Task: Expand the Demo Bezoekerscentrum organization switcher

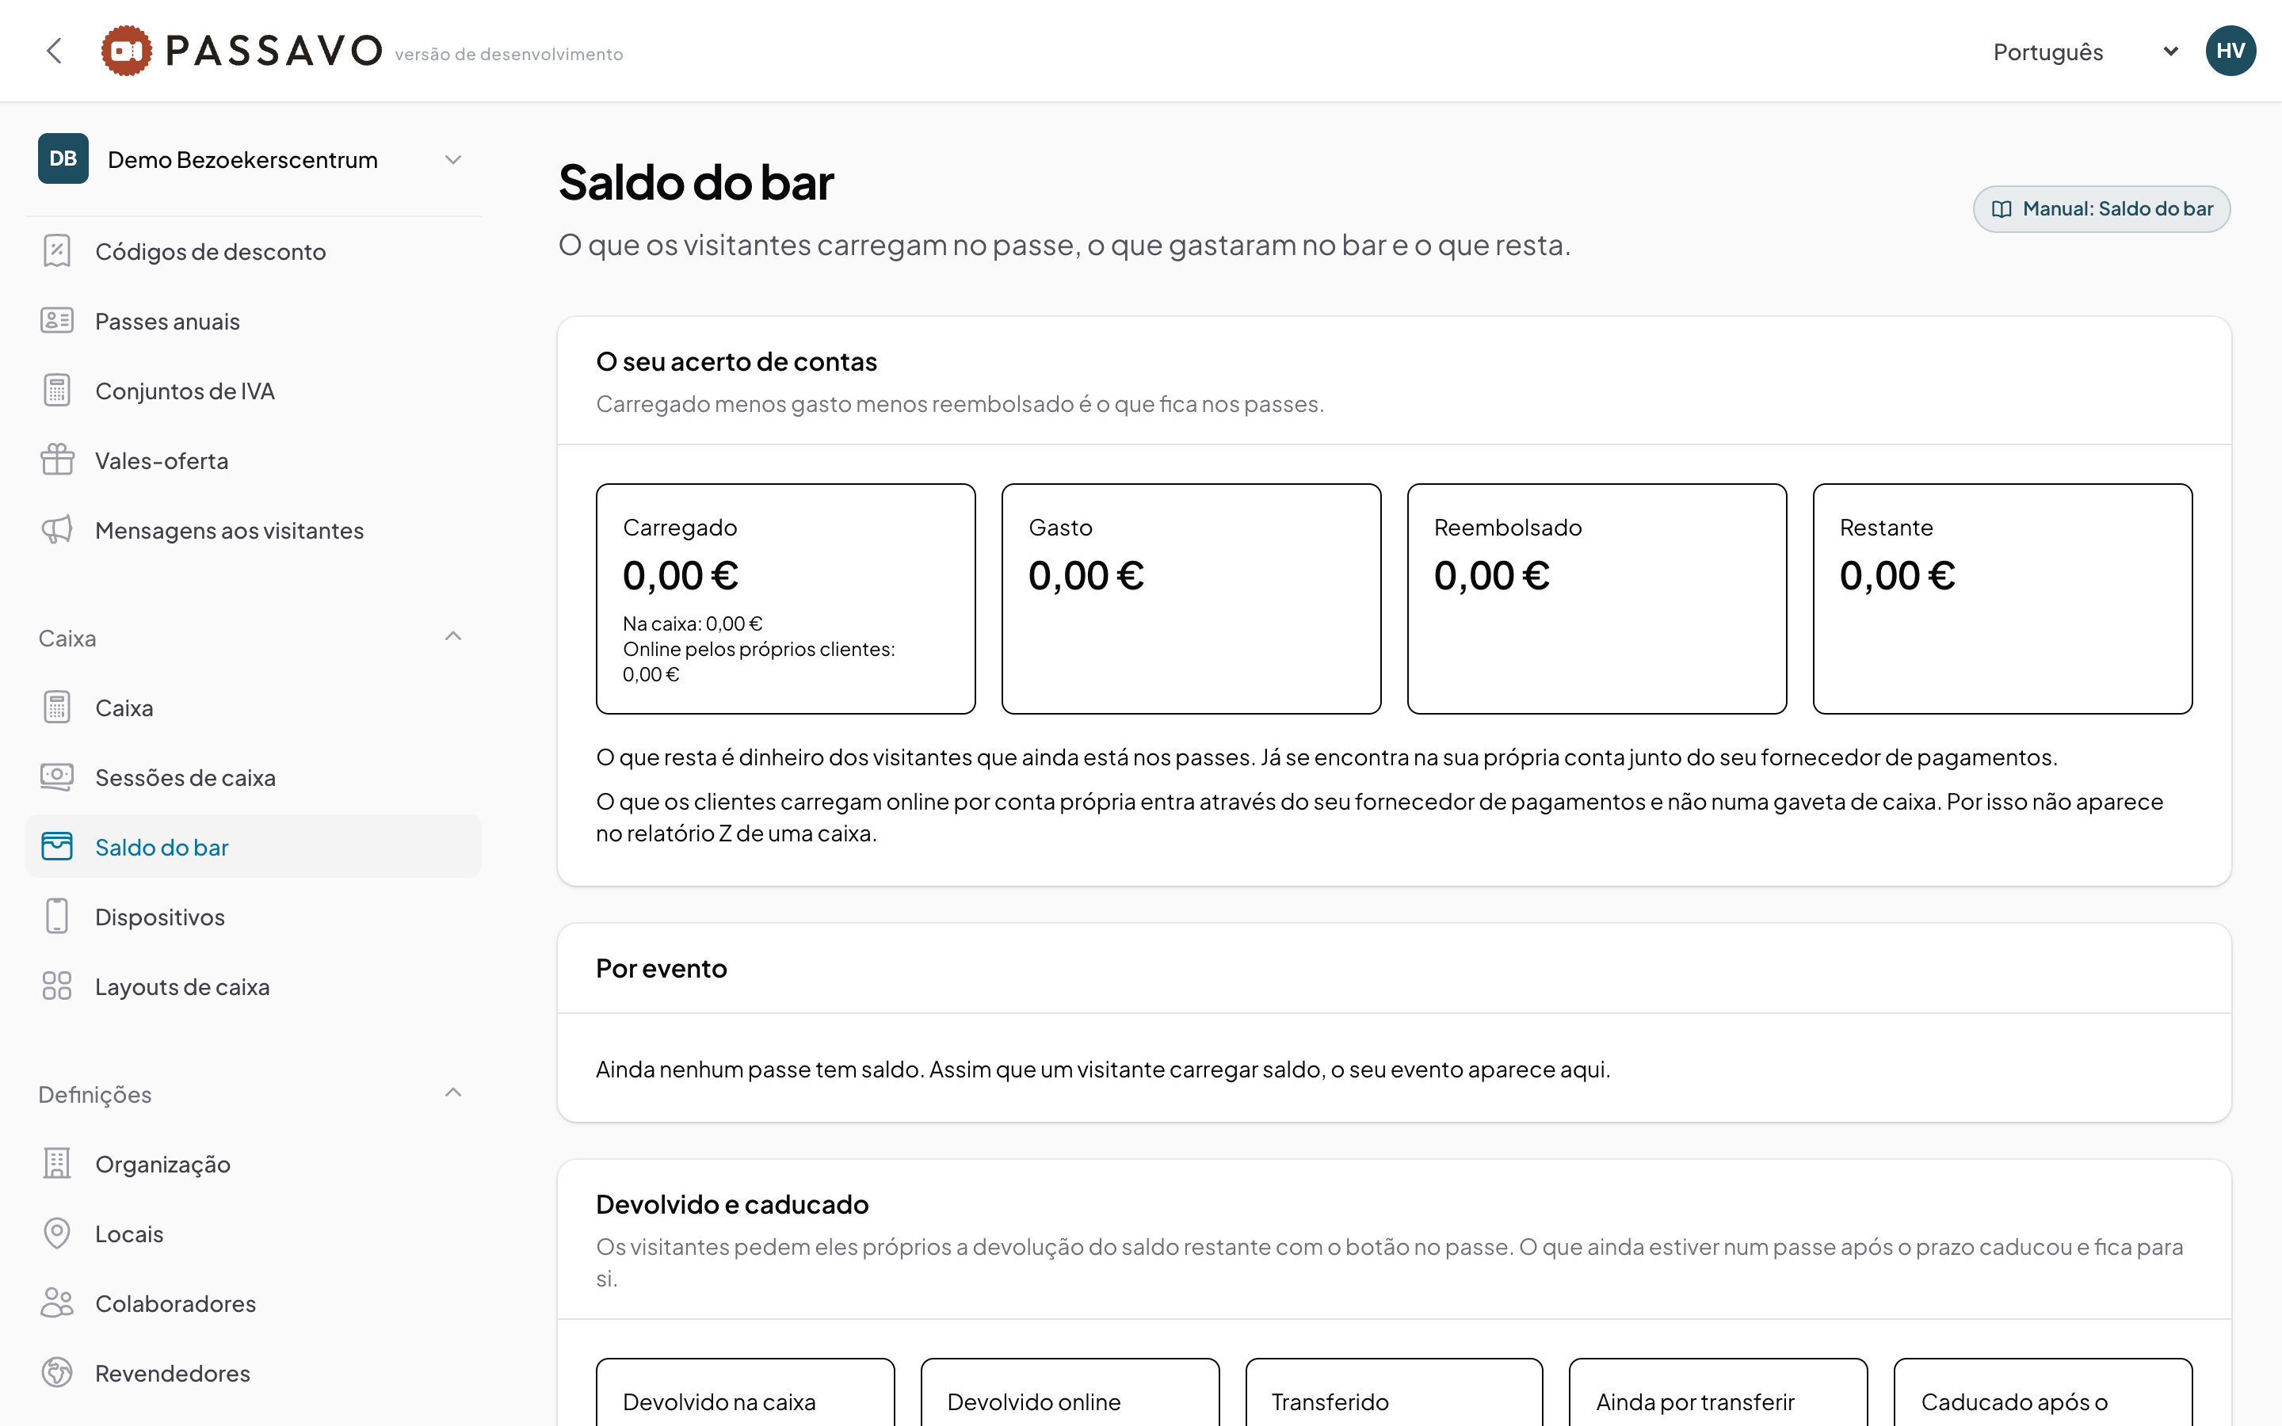Action: click(x=253, y=159)
